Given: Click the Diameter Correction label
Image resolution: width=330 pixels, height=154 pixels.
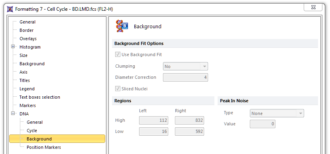Looking at the screenshot, I should tap(136, 77).
